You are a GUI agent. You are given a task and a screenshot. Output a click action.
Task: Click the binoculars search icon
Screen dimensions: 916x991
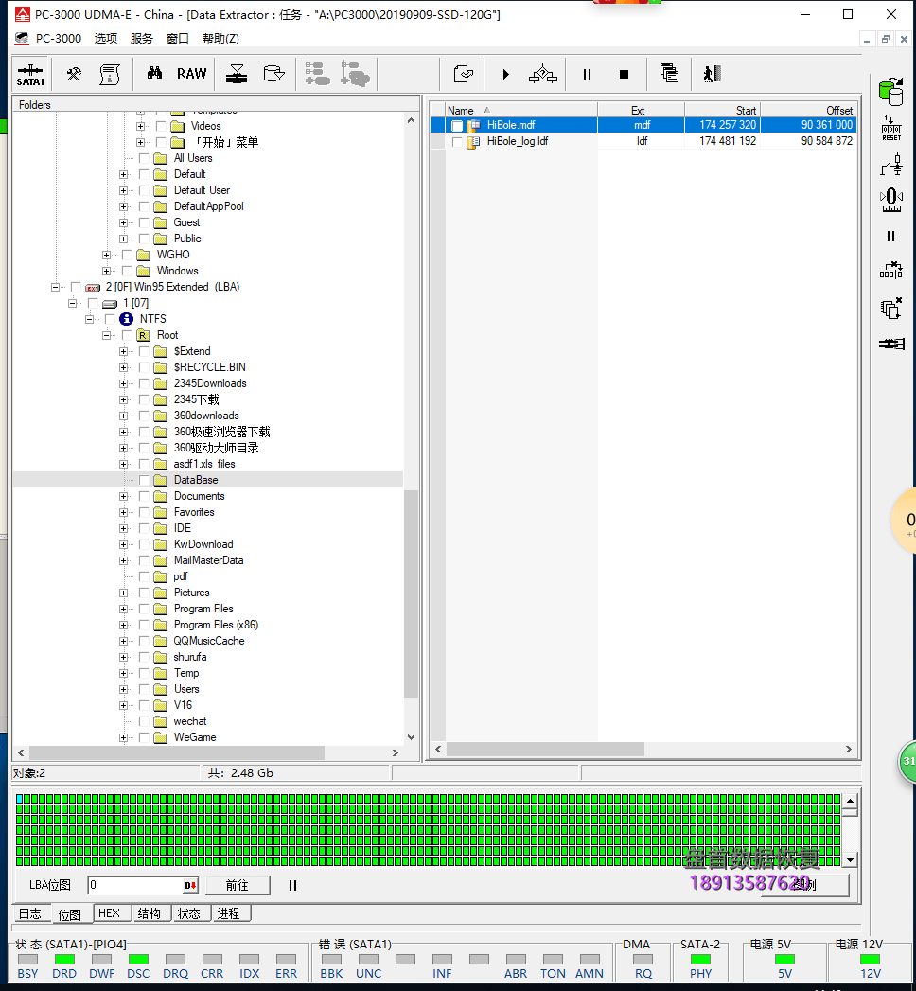coord(154,73)
